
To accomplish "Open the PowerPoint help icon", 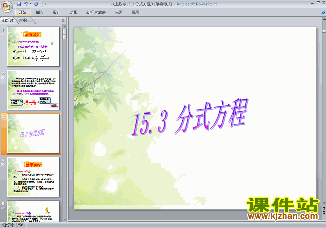I will click(323, 12).
